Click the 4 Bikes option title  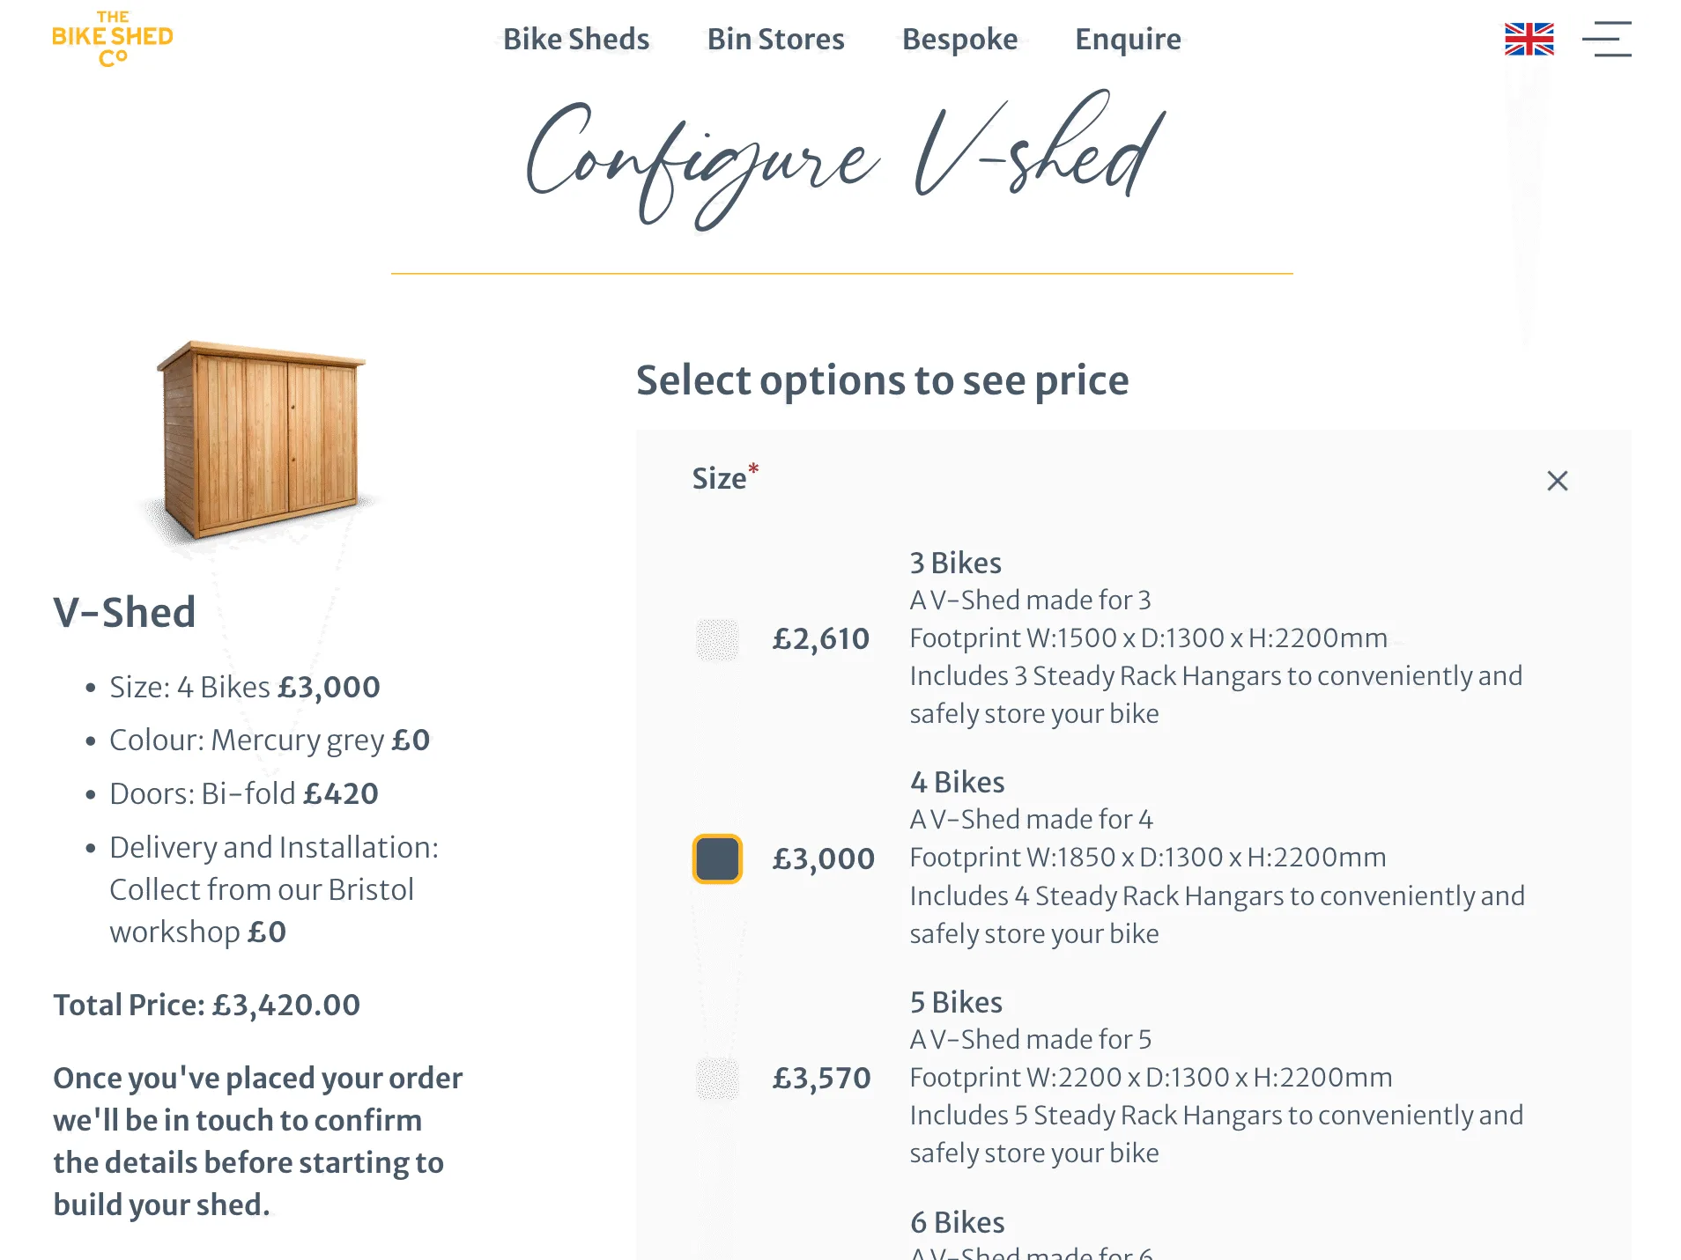point(957,782)
